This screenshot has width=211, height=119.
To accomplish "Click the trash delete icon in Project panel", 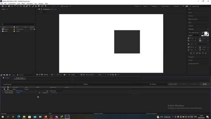I will click(17, 75).
